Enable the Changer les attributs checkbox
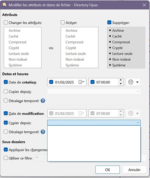Image resolution: width=150 pixels, height=178 pixels. click(6, 22)
